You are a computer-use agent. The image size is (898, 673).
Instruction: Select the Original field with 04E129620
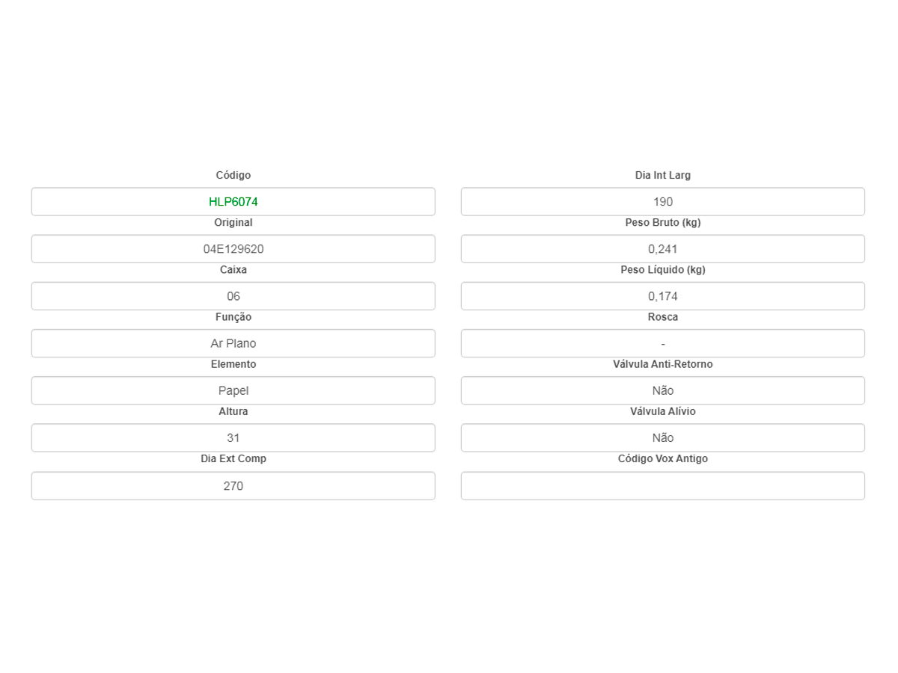[x=233, y=249]
